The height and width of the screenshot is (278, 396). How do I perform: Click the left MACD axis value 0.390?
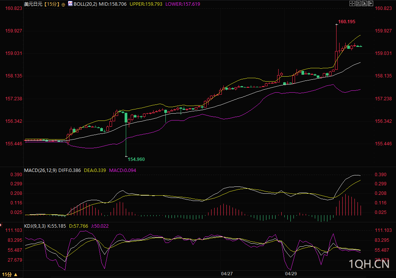pos(16,175)
